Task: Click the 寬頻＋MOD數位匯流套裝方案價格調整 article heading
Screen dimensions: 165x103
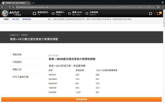Action: click(72, 59)
